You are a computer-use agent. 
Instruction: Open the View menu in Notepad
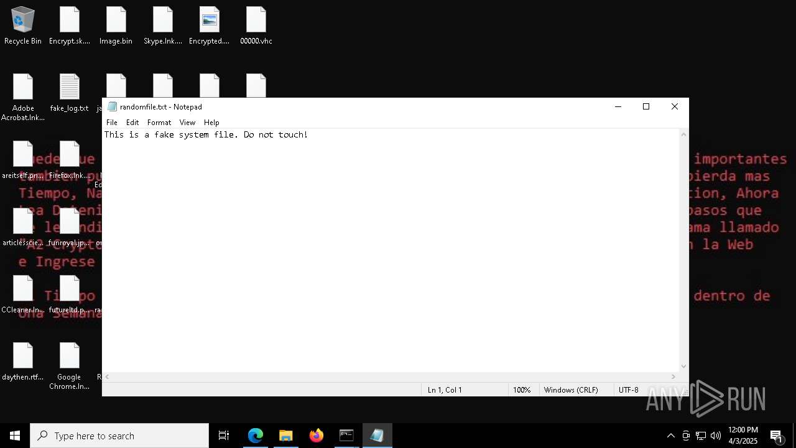click(187, 123)
